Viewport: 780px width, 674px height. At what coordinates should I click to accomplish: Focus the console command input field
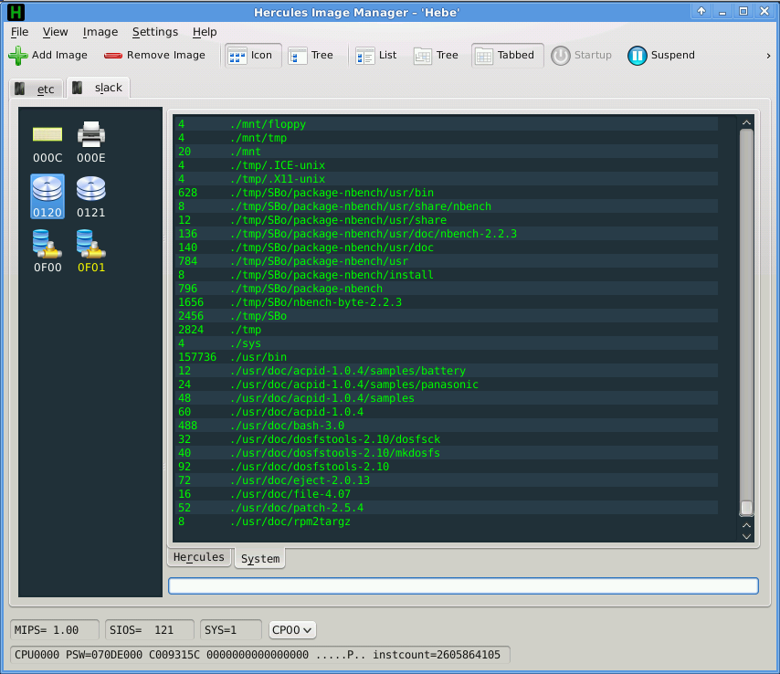tap(463, 585)
